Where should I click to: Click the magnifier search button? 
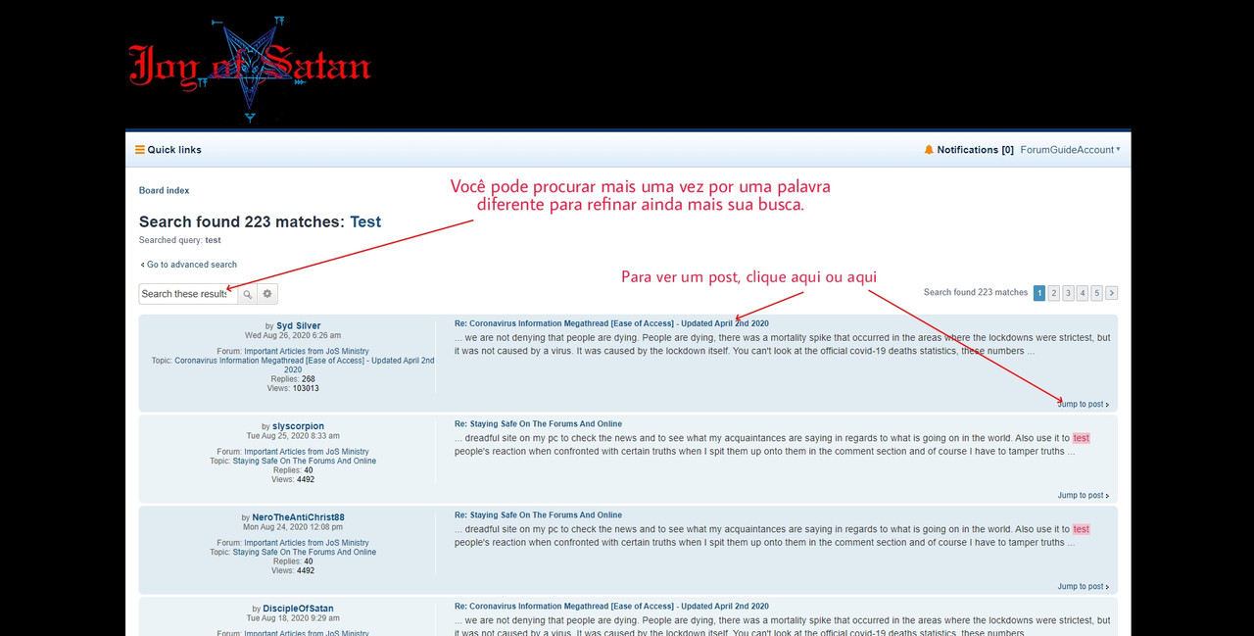tap(247, 294)
